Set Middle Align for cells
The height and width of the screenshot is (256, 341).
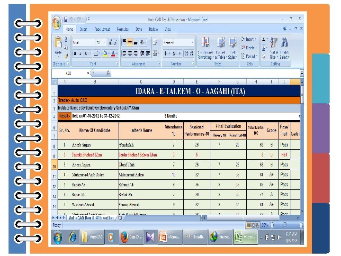(x=130, y=42)
